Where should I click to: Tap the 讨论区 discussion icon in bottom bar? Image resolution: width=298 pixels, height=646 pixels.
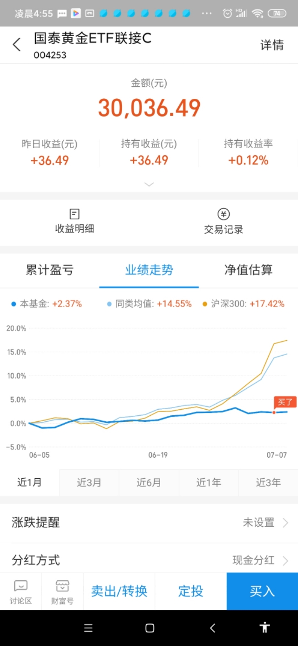pos(20,591)
